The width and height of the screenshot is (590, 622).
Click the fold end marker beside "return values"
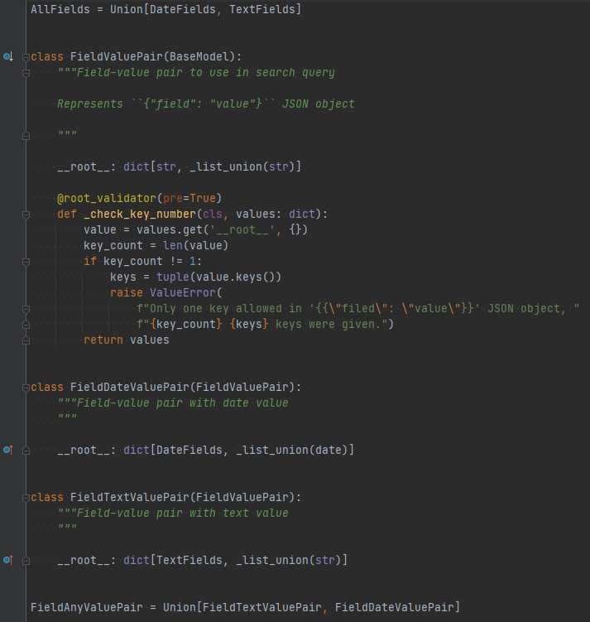click(x=26, y=340)
